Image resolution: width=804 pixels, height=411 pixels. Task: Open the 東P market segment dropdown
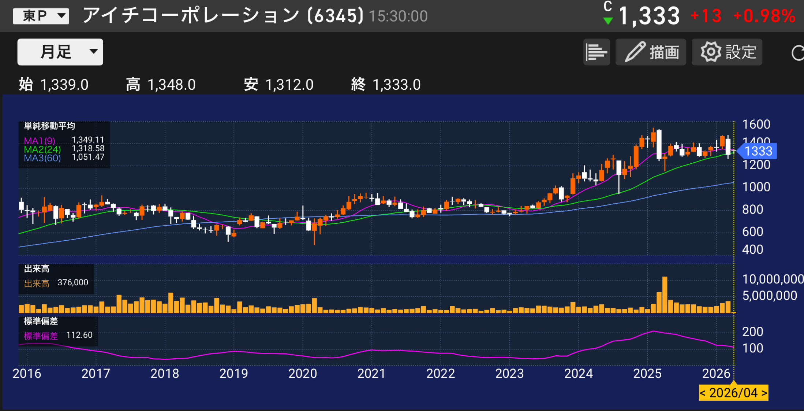coord(41,15)
